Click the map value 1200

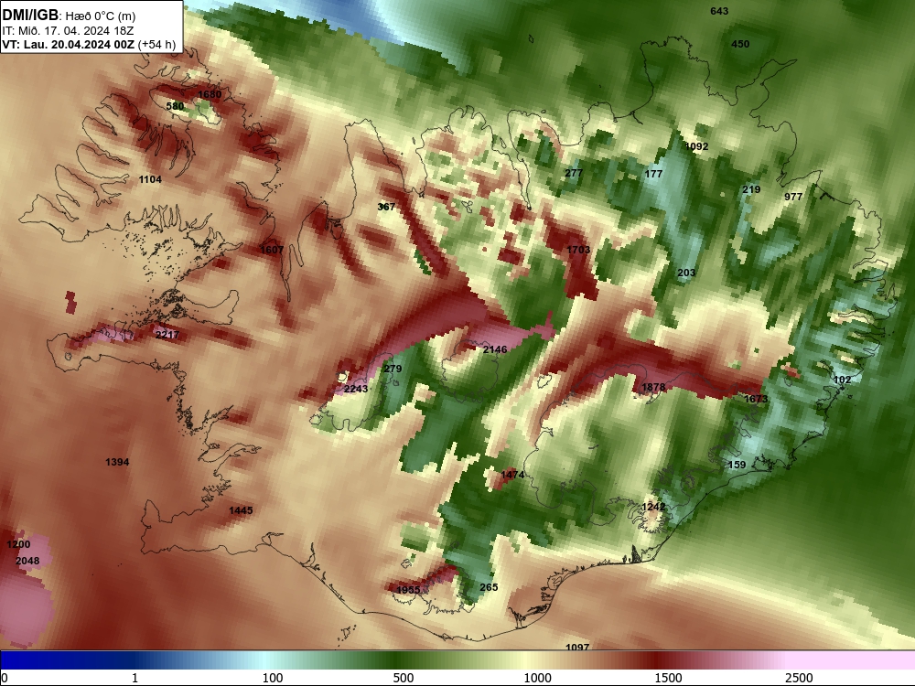[x=18, y=544]
